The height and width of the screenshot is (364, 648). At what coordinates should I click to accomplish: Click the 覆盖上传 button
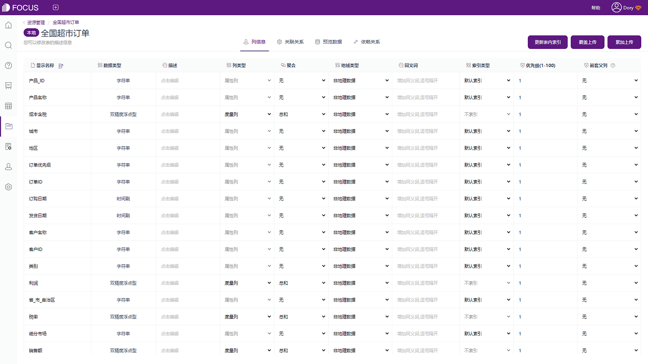tap(587, 42)
